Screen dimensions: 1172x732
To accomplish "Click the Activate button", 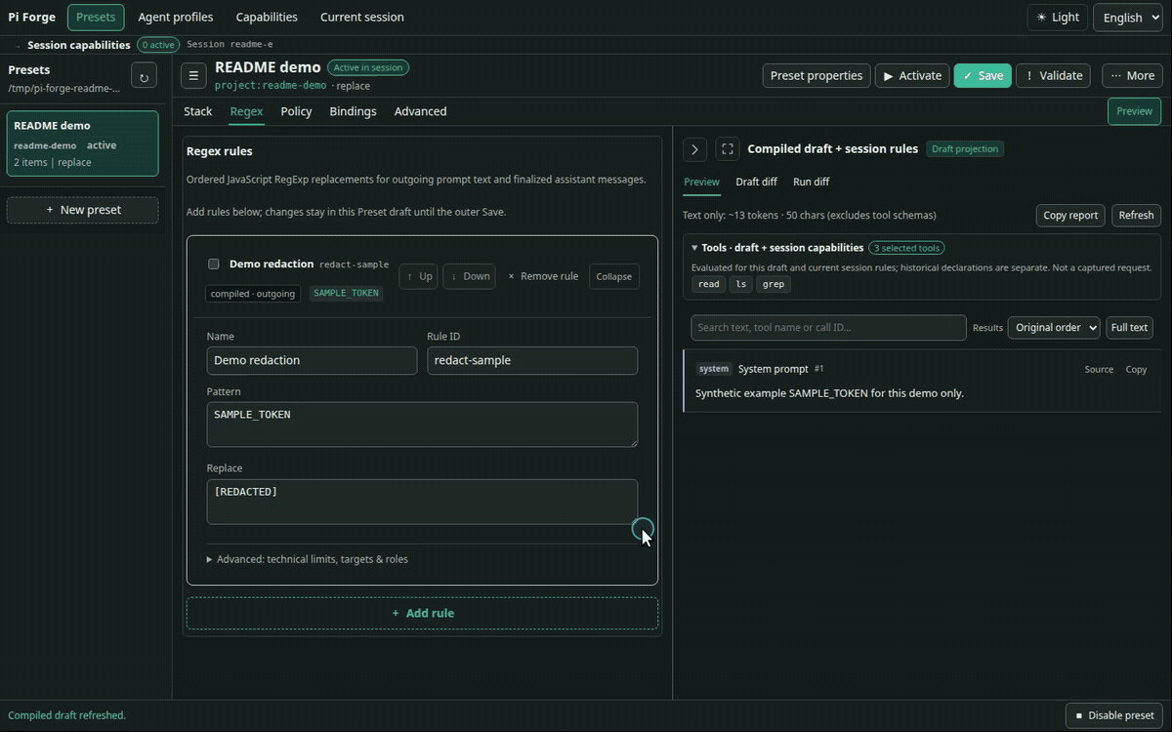I will click(x=912, y=76).
